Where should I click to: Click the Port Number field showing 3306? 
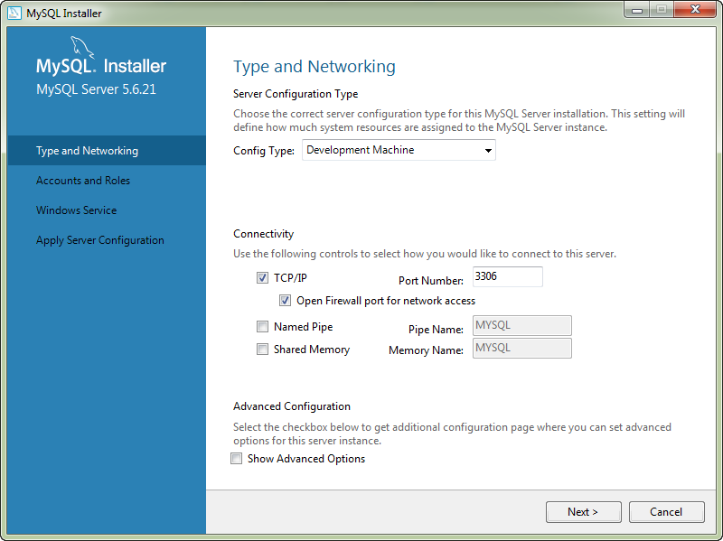(508, 276)
